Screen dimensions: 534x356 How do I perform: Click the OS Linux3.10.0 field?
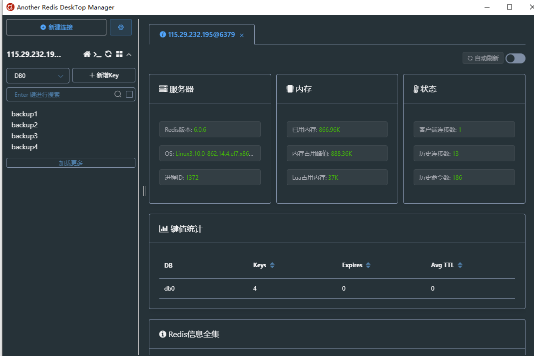(x=210, y=153)
